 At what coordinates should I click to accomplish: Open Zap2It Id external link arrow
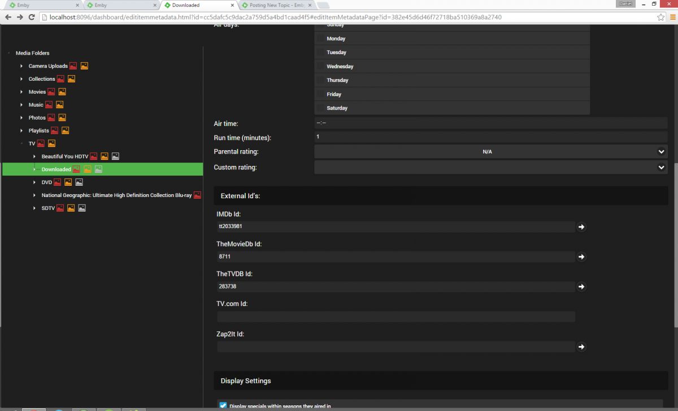[581, 347]
